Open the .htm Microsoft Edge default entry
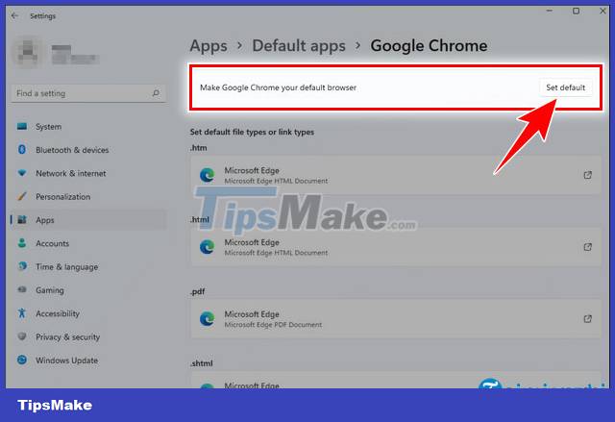 [395, 175]
